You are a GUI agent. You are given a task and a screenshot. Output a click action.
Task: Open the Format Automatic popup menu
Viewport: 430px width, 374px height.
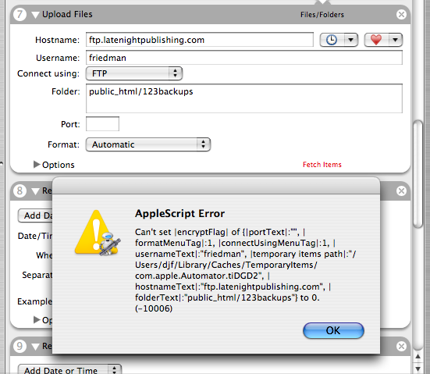(148, 144)
